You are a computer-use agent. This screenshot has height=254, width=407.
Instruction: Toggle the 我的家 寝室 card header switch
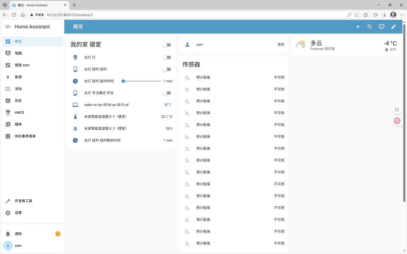coord(167,45)
